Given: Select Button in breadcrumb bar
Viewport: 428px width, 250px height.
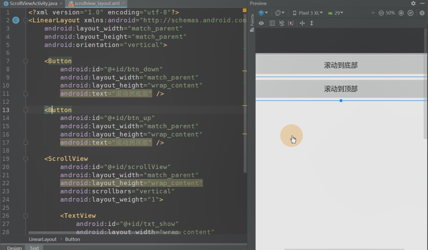Looking at the screenshot, I should tap(73, 239).
